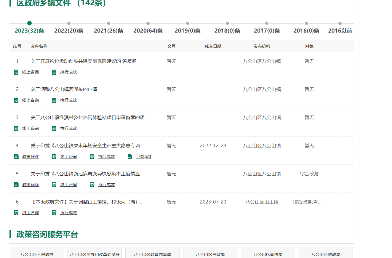This screenshot has height=258, width=392.
Task: Click the 八公山区人民政府 button
Action: coord(37,254)
